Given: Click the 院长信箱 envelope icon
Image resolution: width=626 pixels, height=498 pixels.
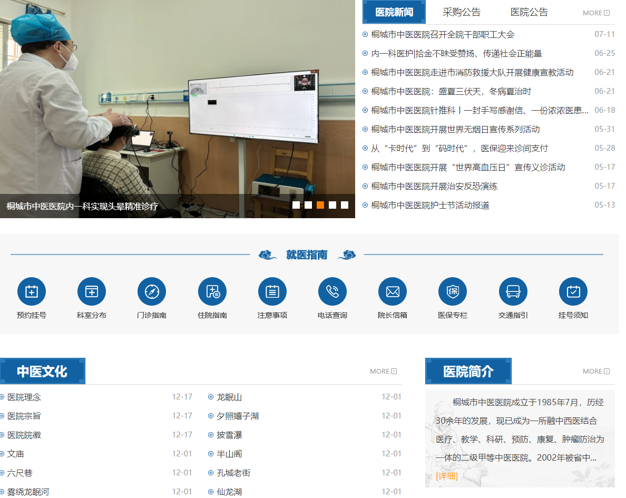Looking at the screenshot, I should [393, 291].
